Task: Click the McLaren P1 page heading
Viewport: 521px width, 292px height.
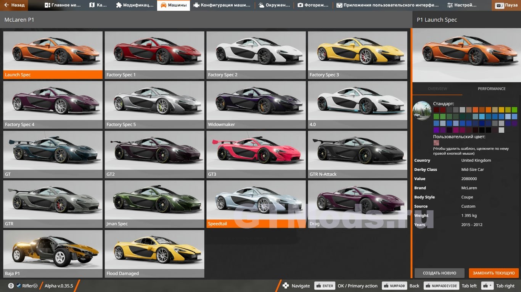Action: point(19,19)
